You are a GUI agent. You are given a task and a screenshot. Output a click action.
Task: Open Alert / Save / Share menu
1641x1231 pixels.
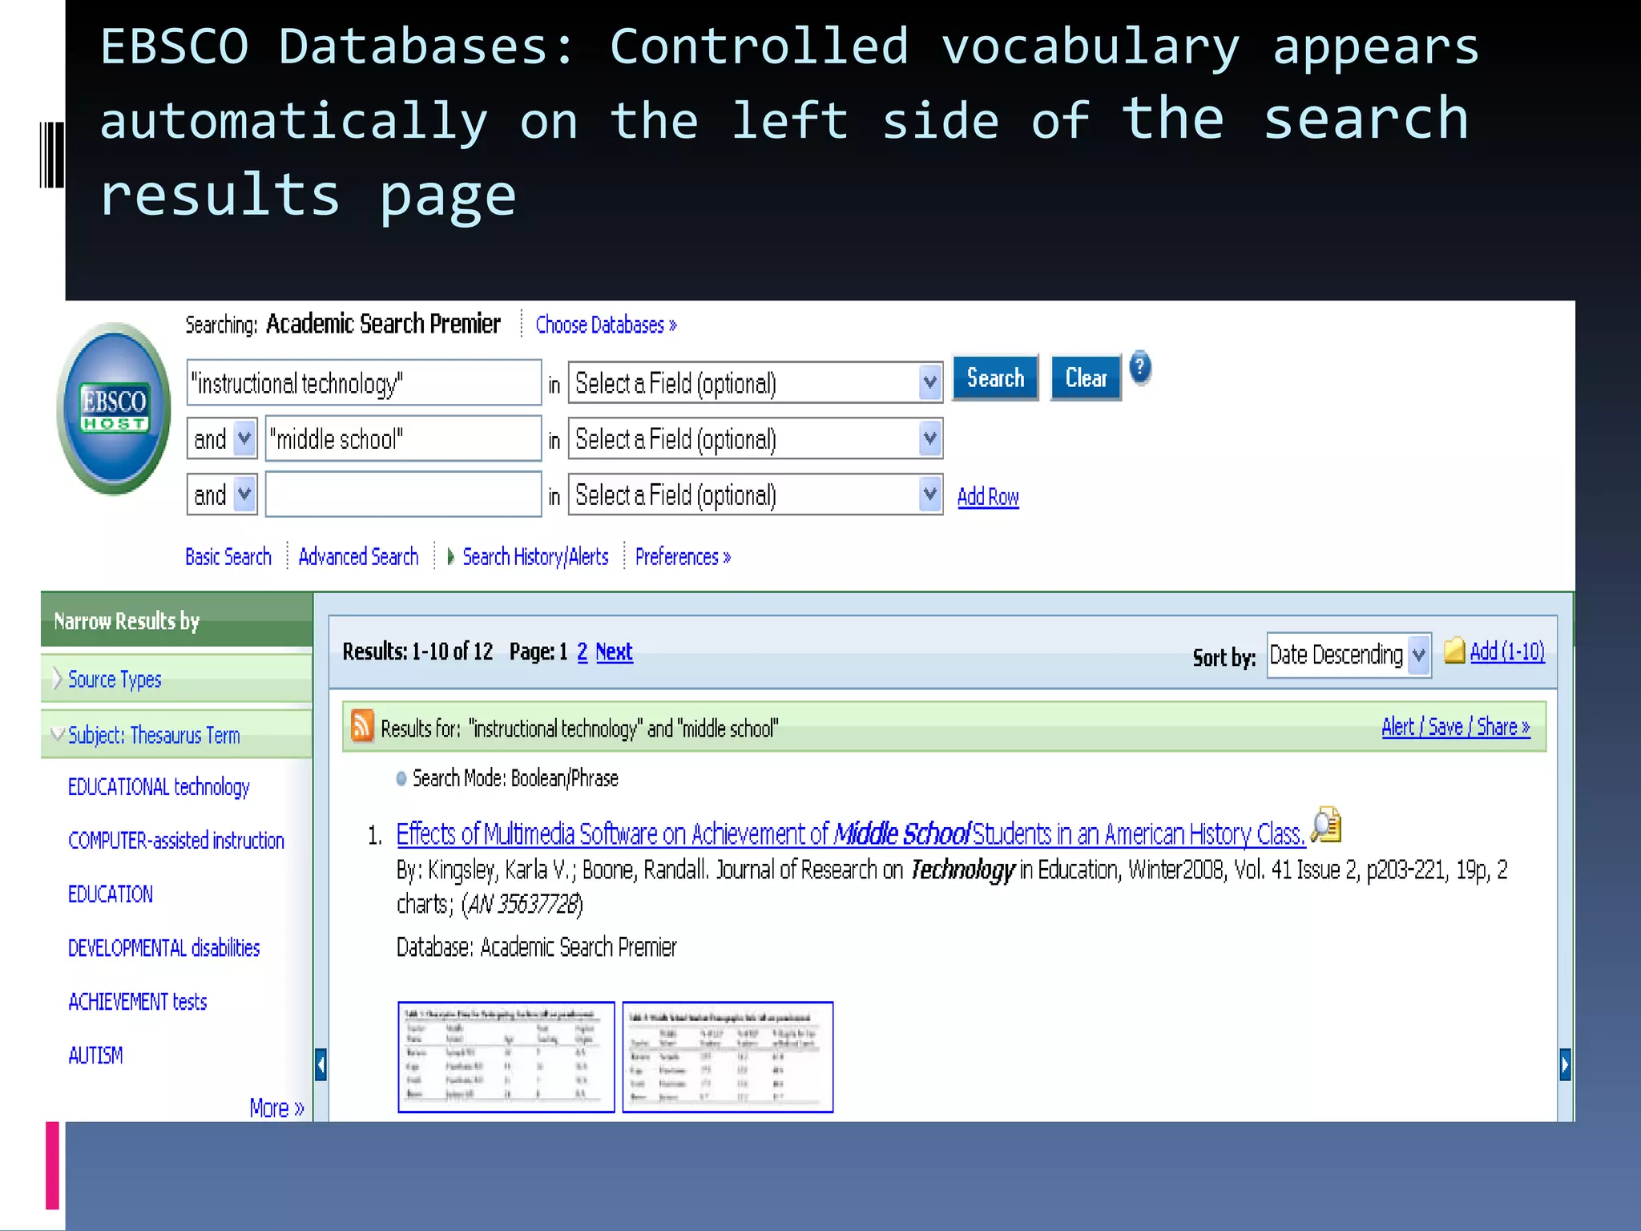pyautogui.click(x=1456, y=727)
